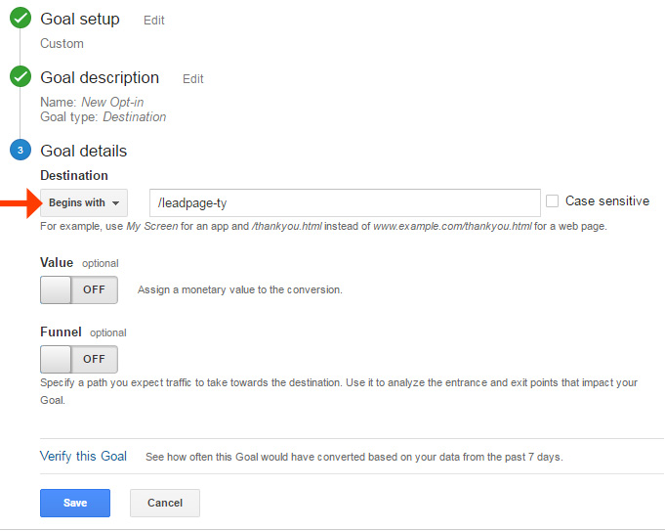Select the Goal details step heading
This screenshot has height=531, width=665.
tap(84, 151)
